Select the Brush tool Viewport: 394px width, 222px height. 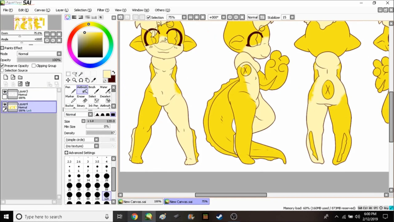pyautogui.click(x=94, y=89)
